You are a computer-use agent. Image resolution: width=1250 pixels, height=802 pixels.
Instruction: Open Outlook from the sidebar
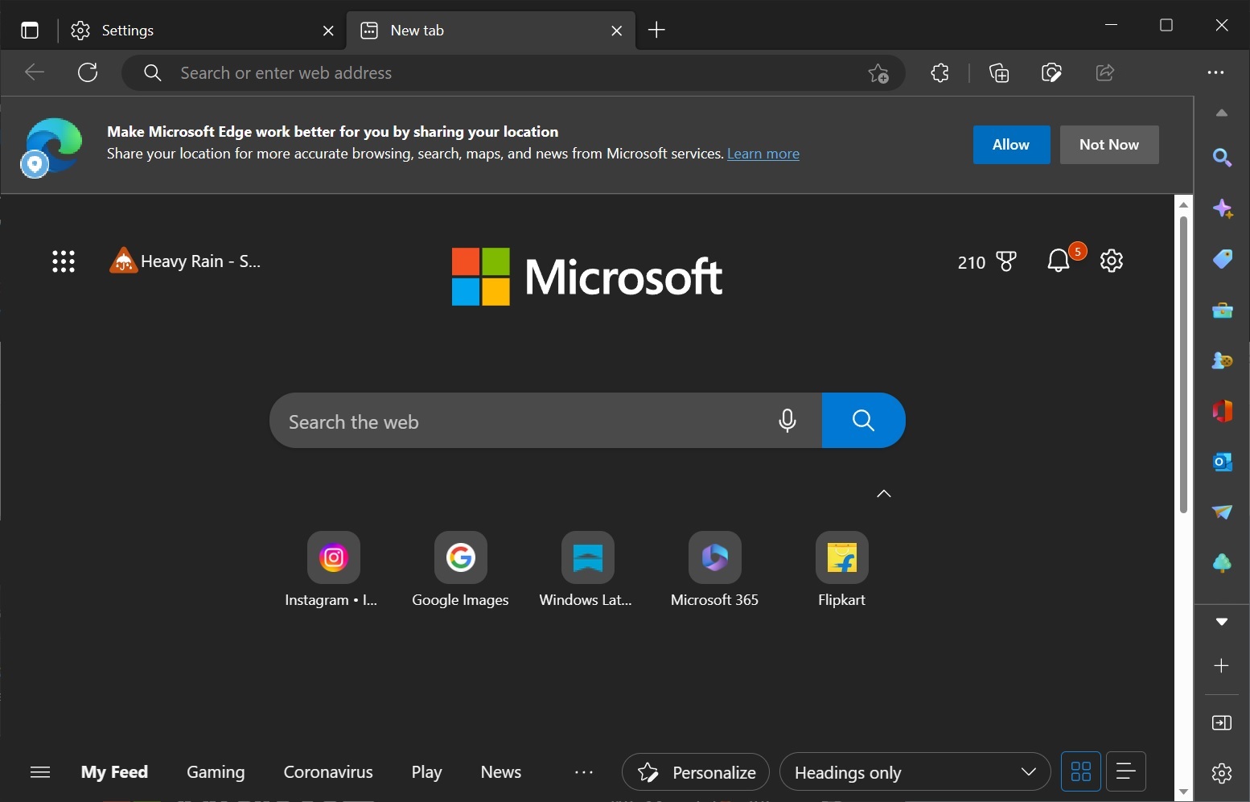click(x=1223, y=462)
